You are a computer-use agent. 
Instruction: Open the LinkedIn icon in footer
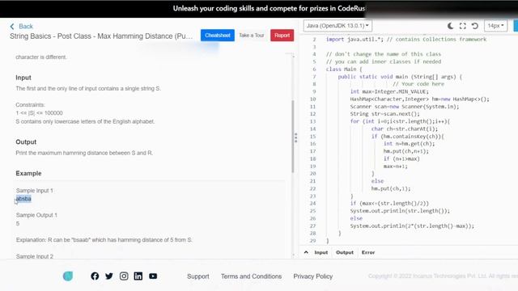click(138, 276)
